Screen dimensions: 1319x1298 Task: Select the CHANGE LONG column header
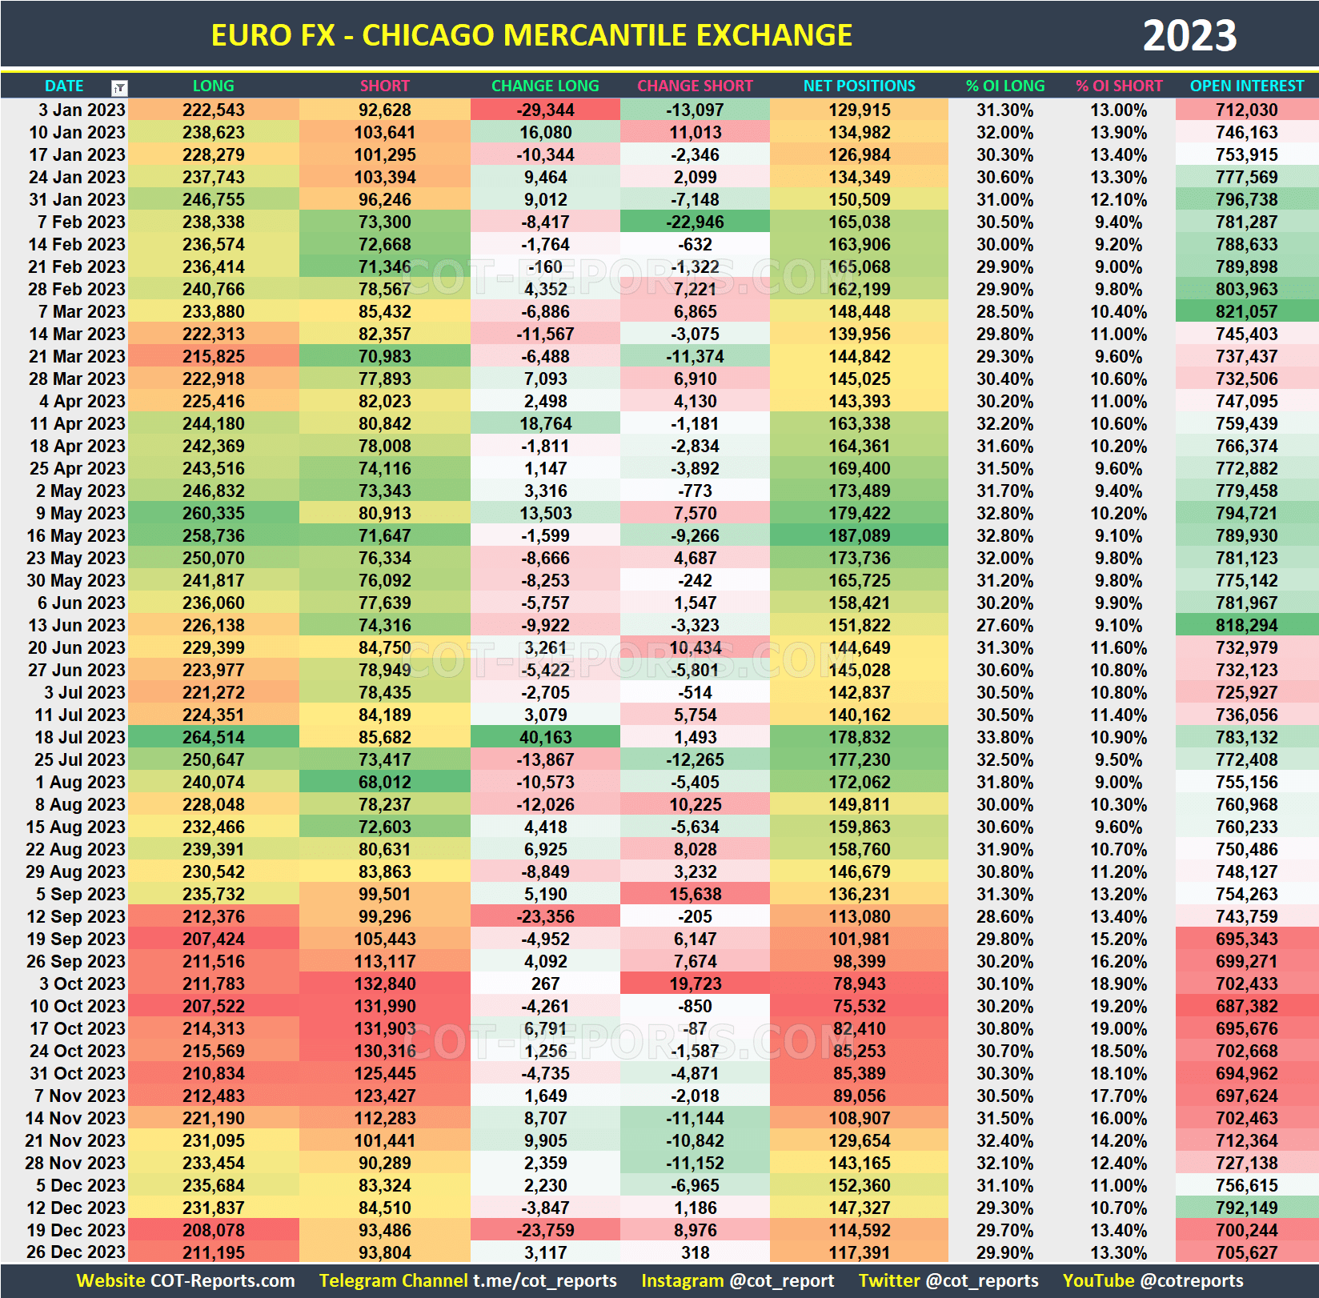click(545, 86)
